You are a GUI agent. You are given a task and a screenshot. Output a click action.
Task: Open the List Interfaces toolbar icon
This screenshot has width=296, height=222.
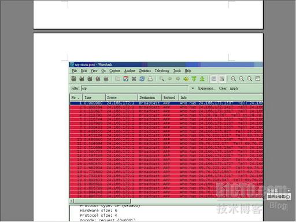click(x=73, y=79)
